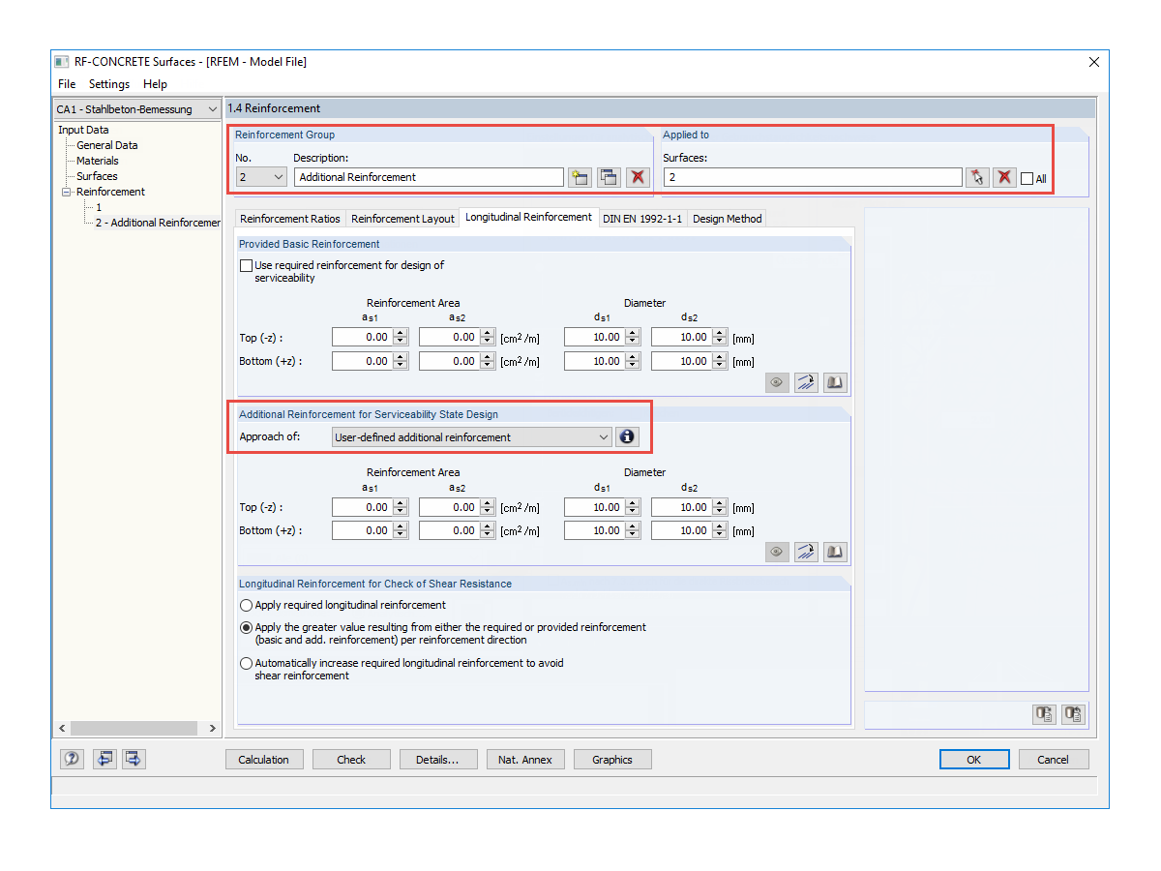Click the Graphics button

click(612, 760)
